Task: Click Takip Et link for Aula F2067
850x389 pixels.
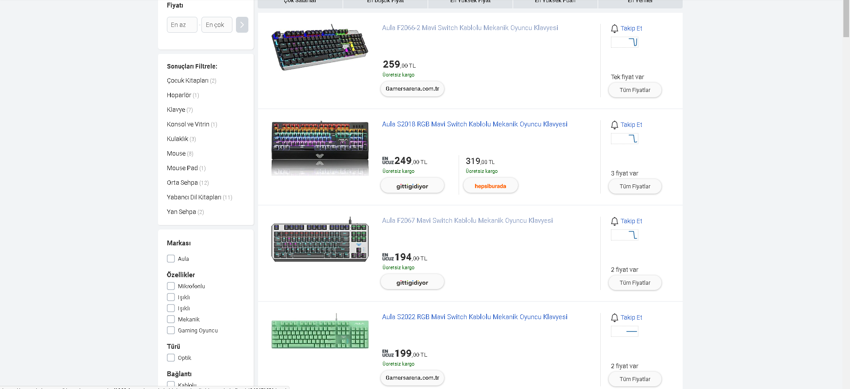Action: (631, 221)
